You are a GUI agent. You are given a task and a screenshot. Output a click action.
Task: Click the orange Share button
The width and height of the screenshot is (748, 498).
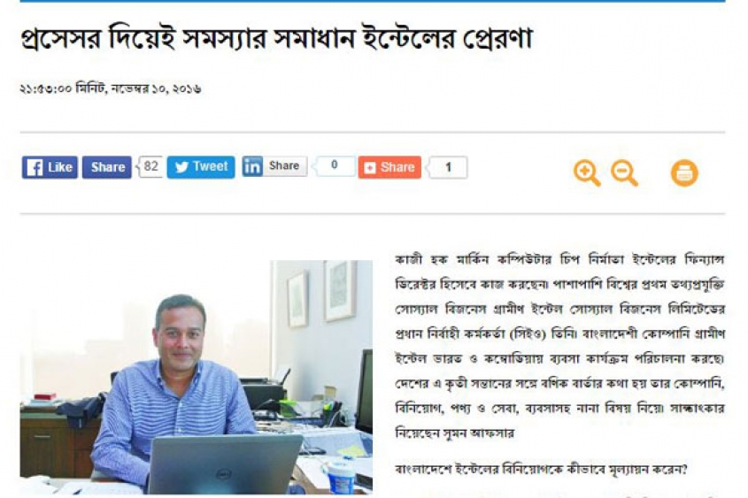coord(389,167)
